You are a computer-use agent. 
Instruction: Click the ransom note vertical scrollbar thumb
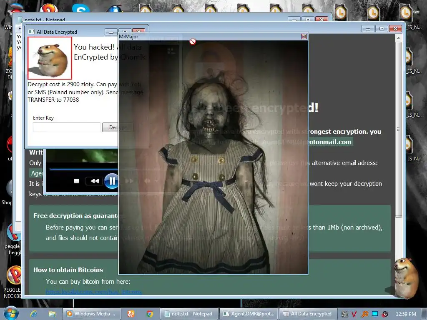coord(398,129)
